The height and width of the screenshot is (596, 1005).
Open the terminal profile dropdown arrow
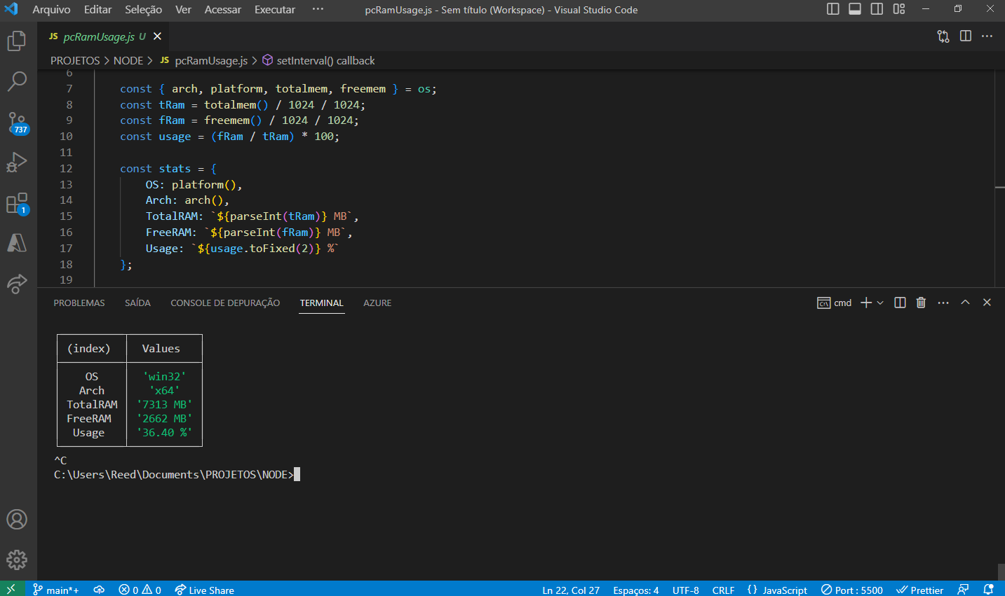[879, 302]
